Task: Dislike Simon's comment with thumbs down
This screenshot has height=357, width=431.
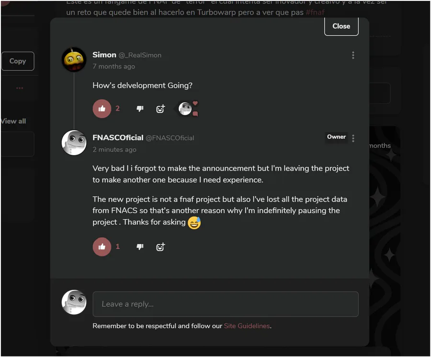Action: click(x=140, y=109)
